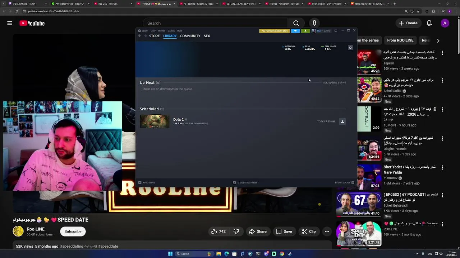Open options for Soheil Solba video suggestion

(442, 81)
